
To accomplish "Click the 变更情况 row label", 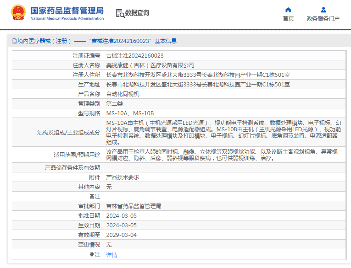I will [x=89, y=244].
